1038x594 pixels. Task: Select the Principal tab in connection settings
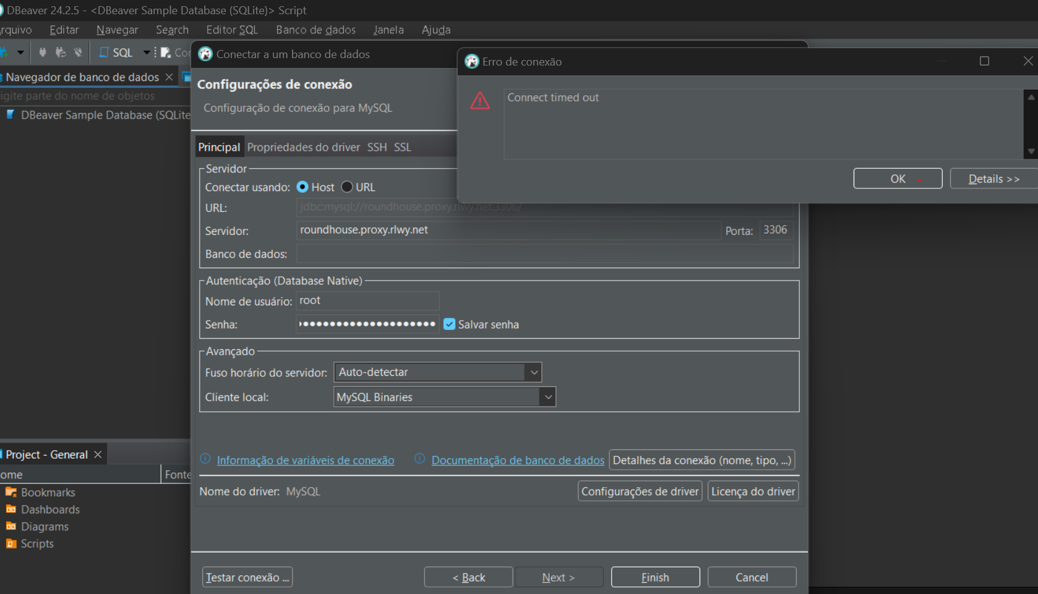coord(219,147)
